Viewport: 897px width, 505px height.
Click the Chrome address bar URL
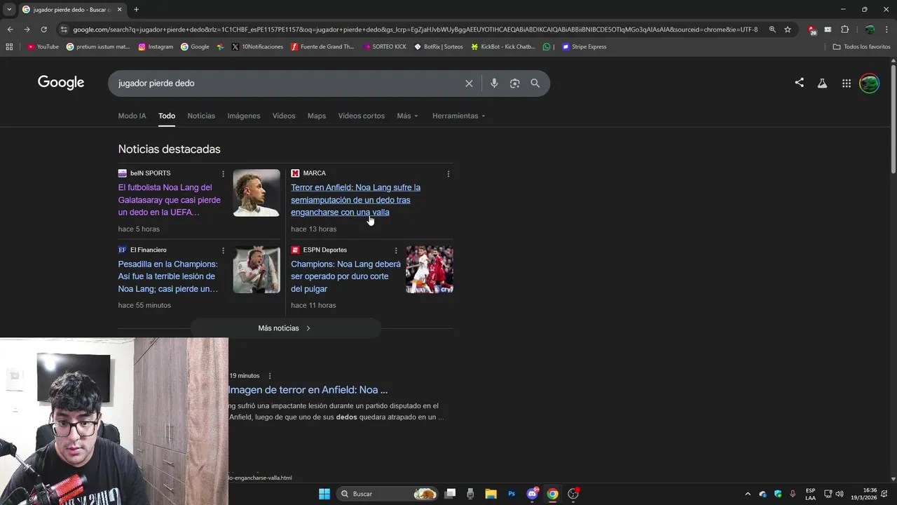click(416, 29)
